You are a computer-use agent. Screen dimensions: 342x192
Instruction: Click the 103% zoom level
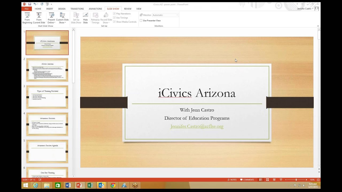tap(312, 180)
